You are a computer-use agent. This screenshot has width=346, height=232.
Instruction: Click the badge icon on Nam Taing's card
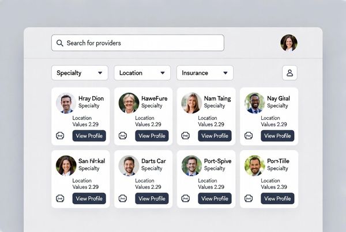click(185, 136)
